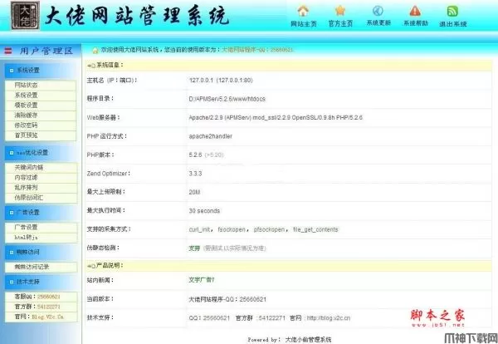Click the 系统更新 round blue icon
This screenshot has height=344, width=498.
click(x=378, y=11)
